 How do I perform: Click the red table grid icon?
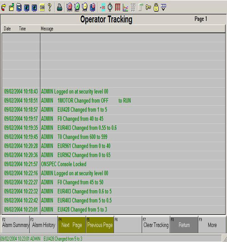coord(118,7)
